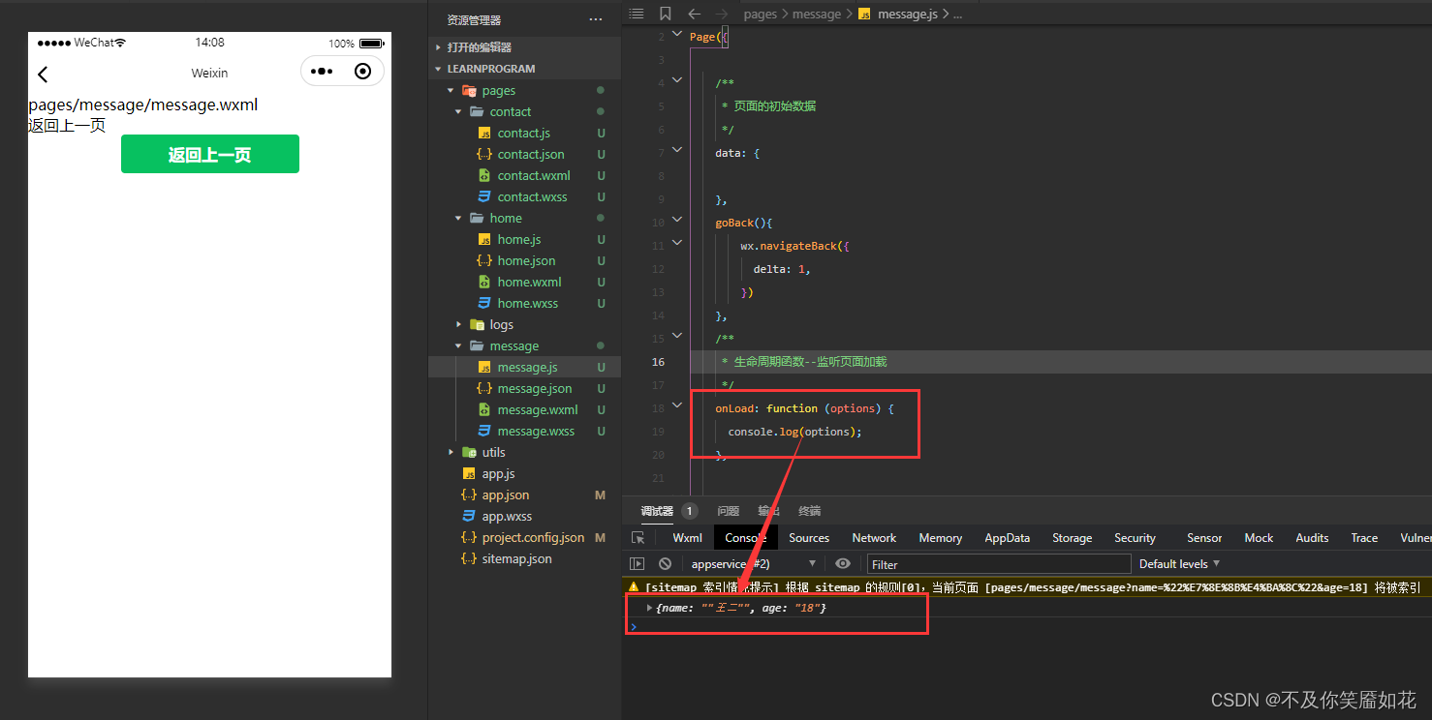Image resolution: width=1432 pixels, height=720 pixels.
Task: Switch to the Memory devtools tab
Action: pyautogui.click(x=940, y=538)
